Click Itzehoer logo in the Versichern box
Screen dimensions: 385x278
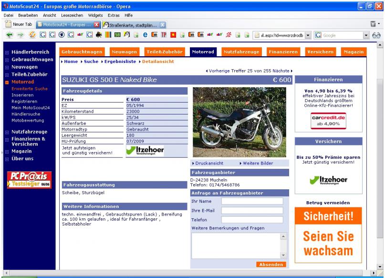click(x=325, y=179)
